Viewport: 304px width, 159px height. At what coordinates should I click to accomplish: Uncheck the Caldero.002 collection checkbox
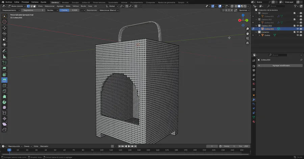pos(294,26)
